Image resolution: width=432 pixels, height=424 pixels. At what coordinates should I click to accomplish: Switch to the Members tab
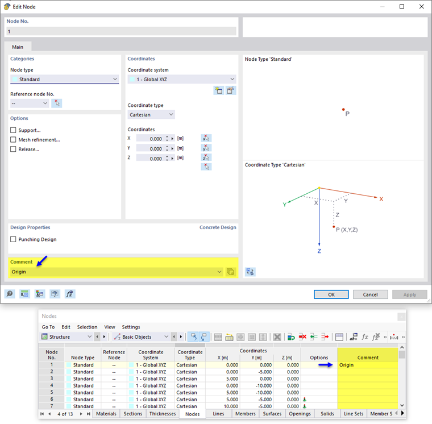245,414
